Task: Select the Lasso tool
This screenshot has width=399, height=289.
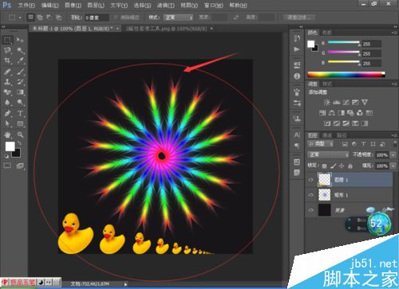Action: [x=7, y=50]
